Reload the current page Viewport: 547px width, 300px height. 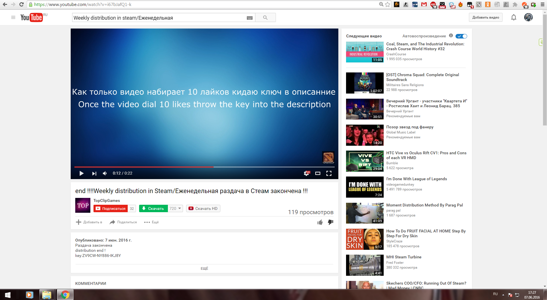click(x=21, y=4)
